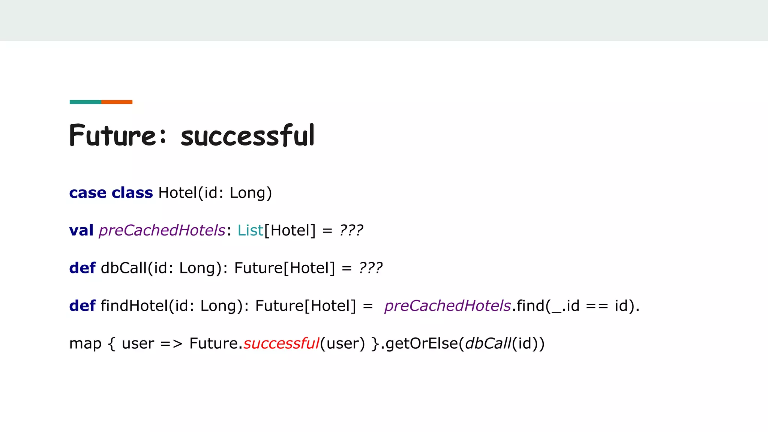Click the '???' after List[Hotel]
This screenshot has width=768, height=432.
[351, 230]
